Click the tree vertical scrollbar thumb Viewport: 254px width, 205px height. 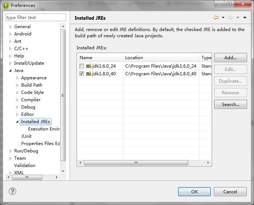63,95
